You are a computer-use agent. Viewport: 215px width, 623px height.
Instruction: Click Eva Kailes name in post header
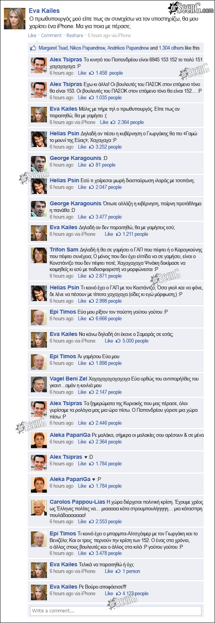pos(44,11)
